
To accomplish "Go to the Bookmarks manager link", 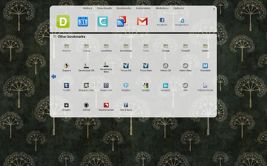I will [124, 8].
